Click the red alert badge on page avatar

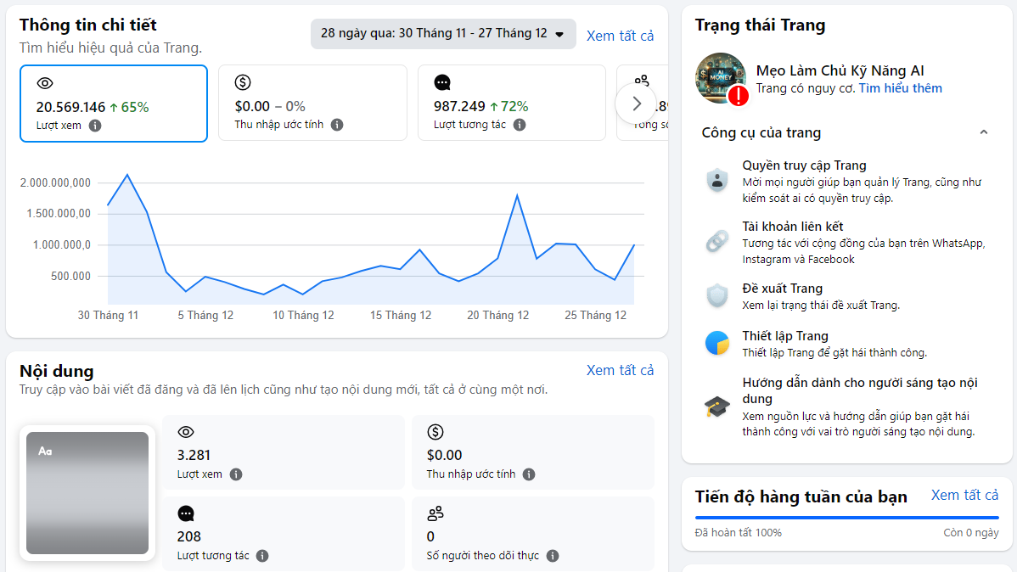coord(738,95)
